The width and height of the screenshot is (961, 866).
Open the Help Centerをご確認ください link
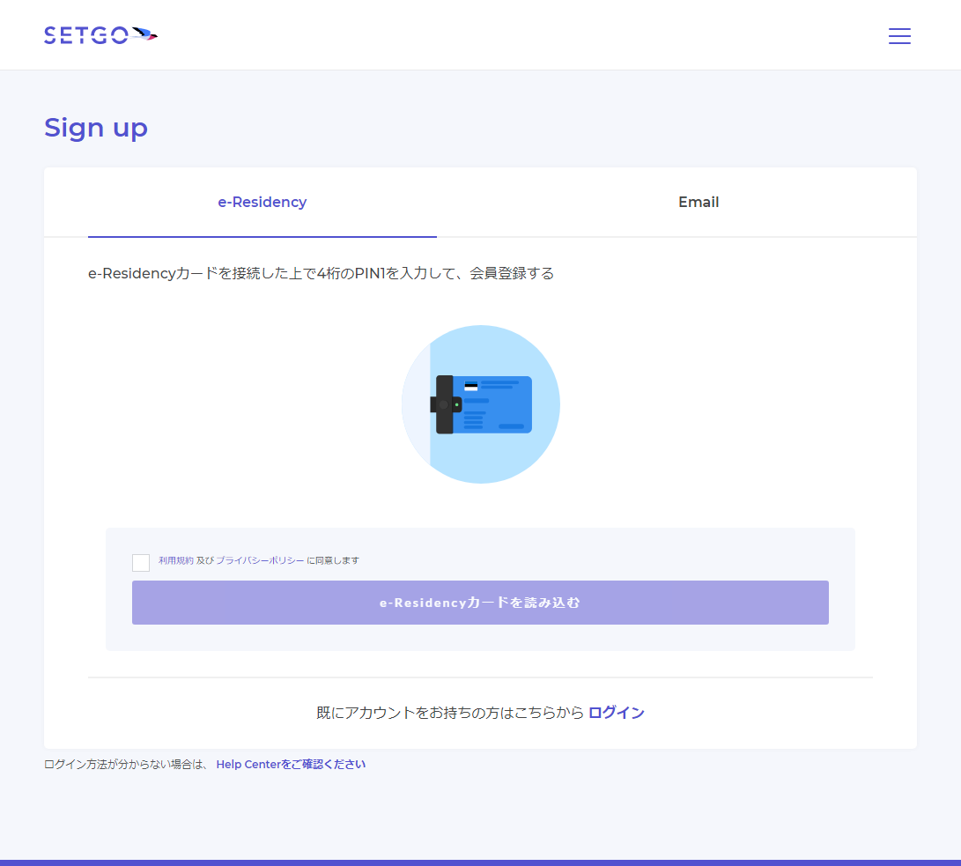click(x=291, y=765)
